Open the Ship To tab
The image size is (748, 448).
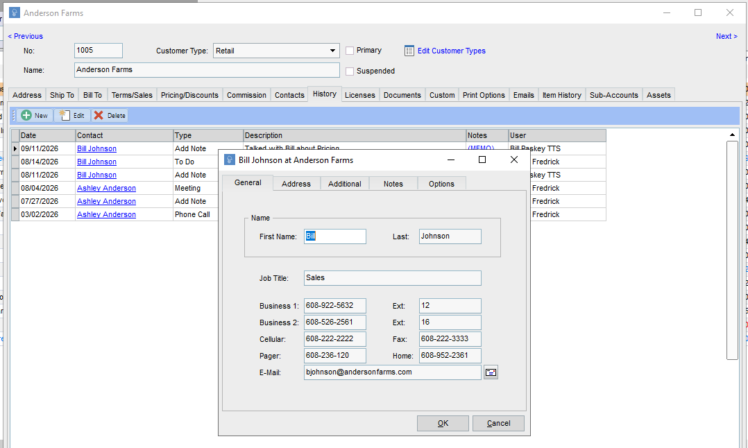coord(62,95)
